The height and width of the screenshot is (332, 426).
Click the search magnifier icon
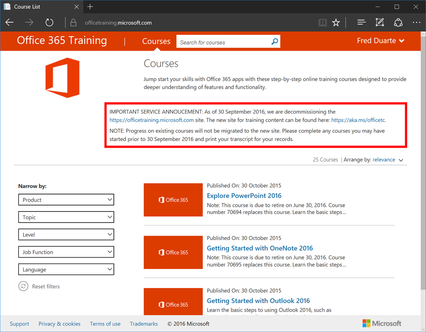click(x=275, y=42)
